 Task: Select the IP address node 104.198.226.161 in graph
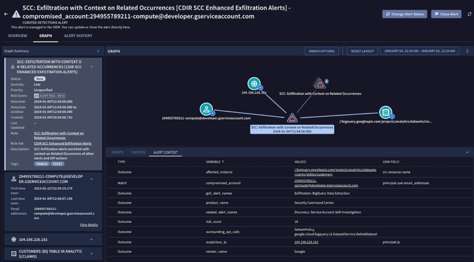(x=254, y=84)
